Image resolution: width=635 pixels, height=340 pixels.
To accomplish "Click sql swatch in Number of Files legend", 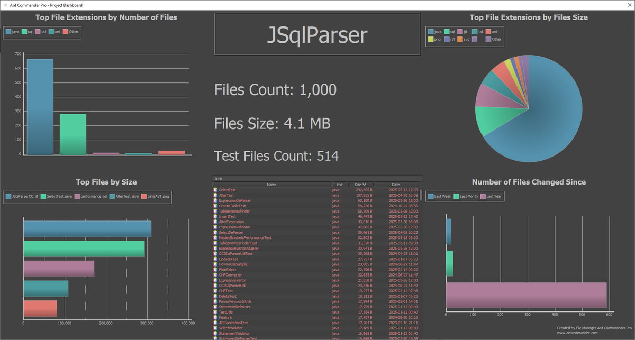I will pos(24,32).
